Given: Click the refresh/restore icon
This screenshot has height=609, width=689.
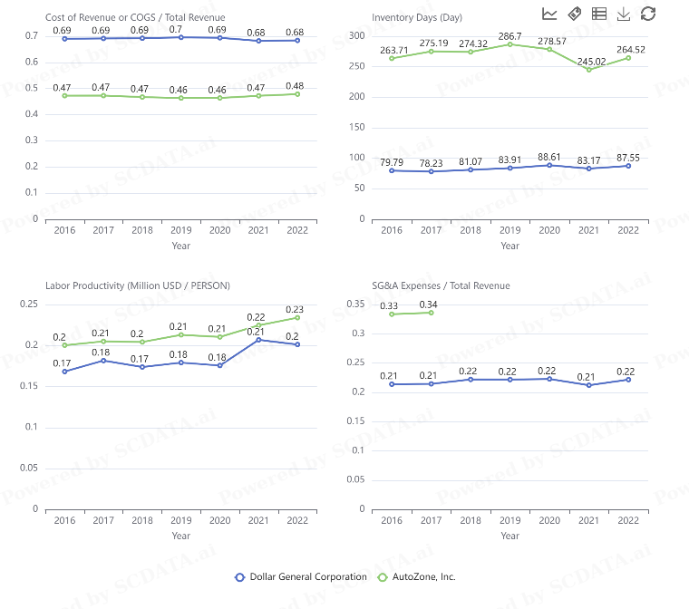Looking at the screenshot, I should pos(647,14).
